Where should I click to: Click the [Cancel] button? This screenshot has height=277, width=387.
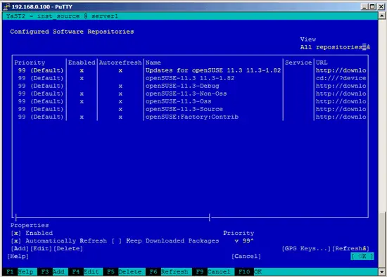pos(246,257)
